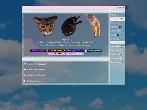Viewport: 147px width, 110px height.
Task: Click the Tattooed Pierced badge
Action: (75, 51)
